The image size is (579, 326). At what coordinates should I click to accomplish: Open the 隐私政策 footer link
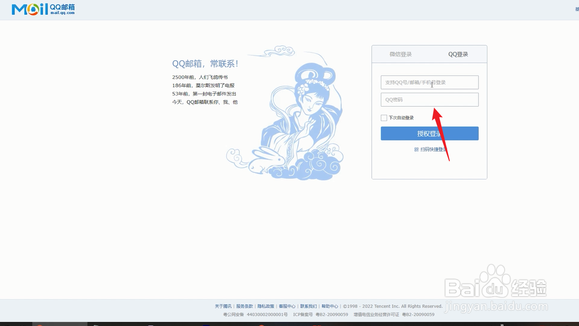266,306
